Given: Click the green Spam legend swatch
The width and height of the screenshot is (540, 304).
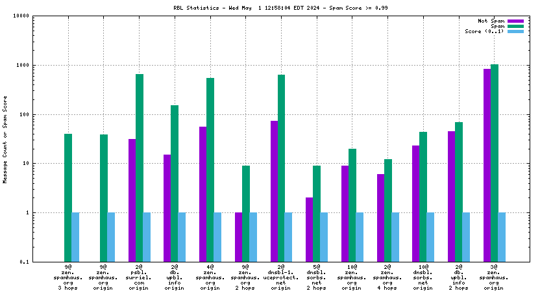Looking at the screenshot, I should pyautogui.click(x=515, y=27).
